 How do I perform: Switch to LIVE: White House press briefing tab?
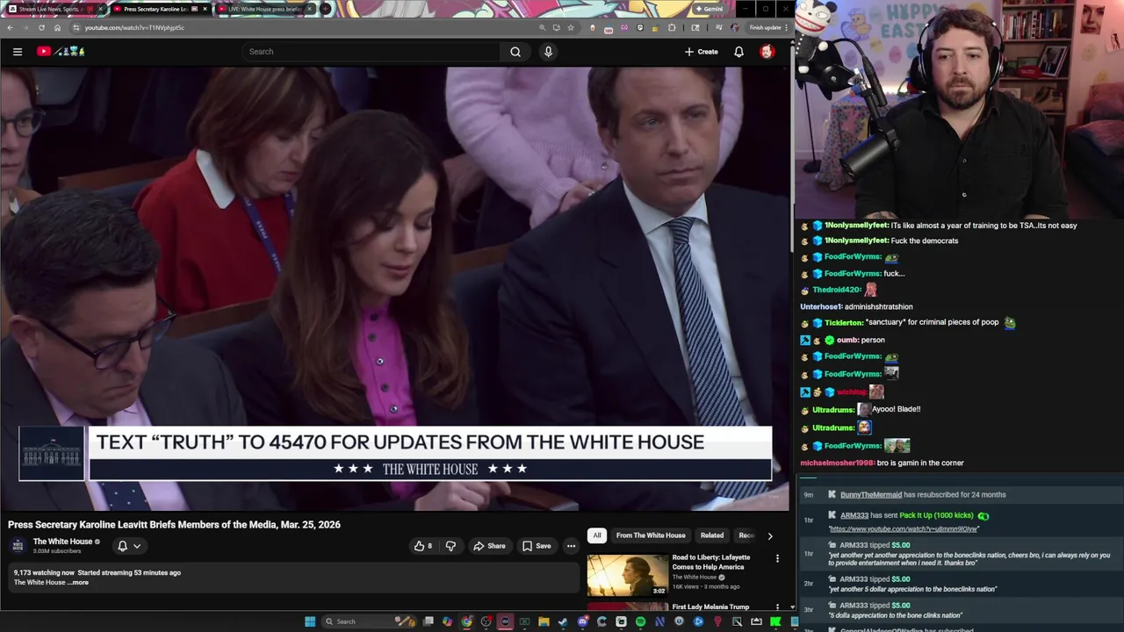click(264, 9)
